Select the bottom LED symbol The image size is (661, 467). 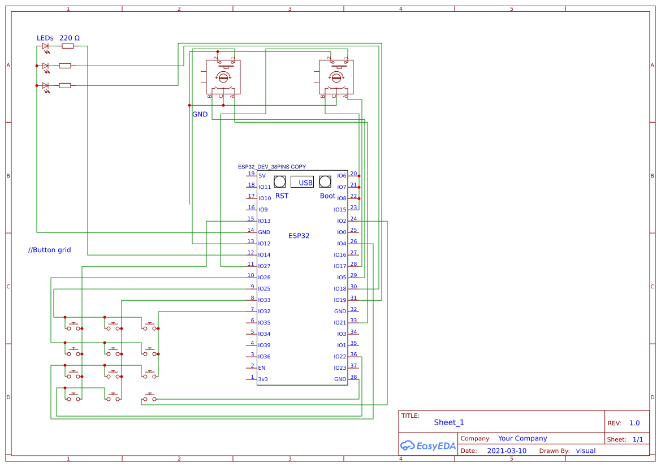coord(45,85)
